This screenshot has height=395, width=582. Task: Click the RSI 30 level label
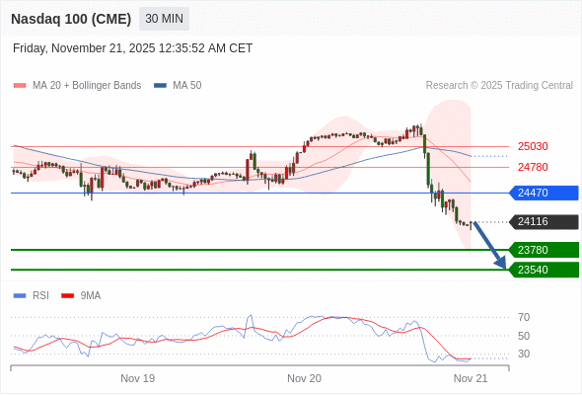point(524,354)
